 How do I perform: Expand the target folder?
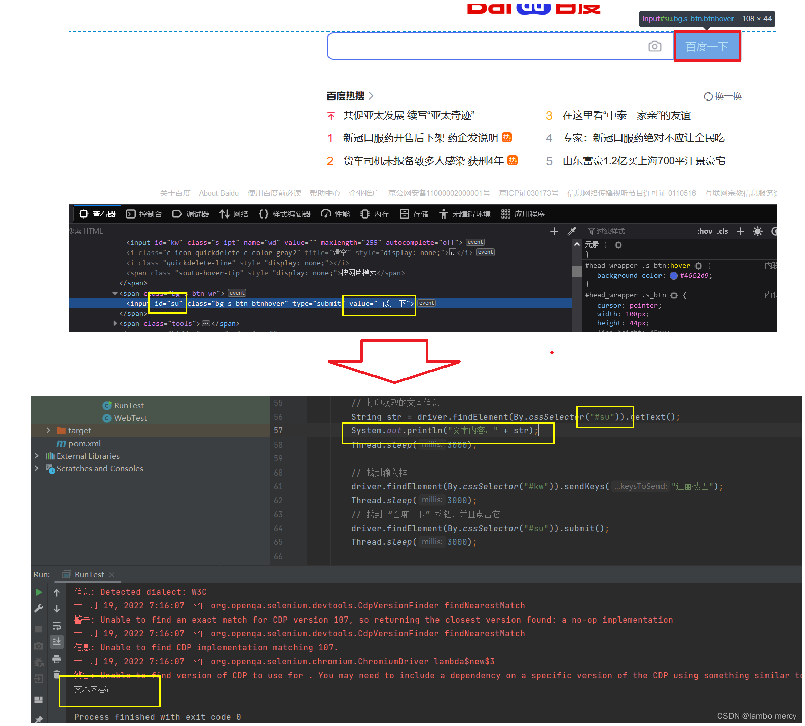tap(48, 430)
